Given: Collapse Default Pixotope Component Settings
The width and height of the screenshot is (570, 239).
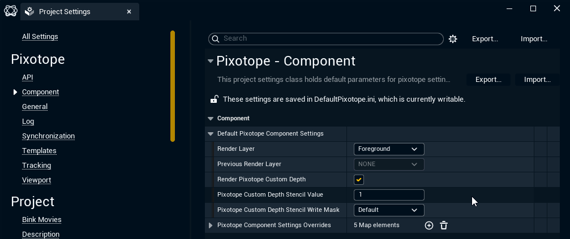Looking at the screenshot, I should (x=210, y=134).
